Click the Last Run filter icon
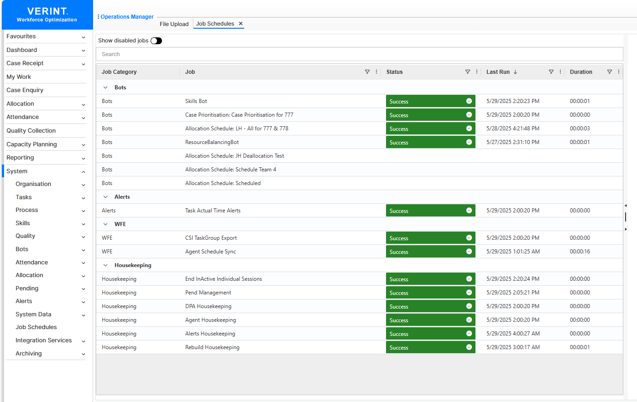Image resolution: width=637 pixels, height=402 pixels. click(551, 72)
